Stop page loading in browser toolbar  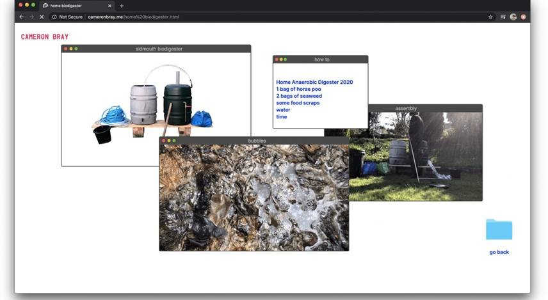[x=42, y=17]
